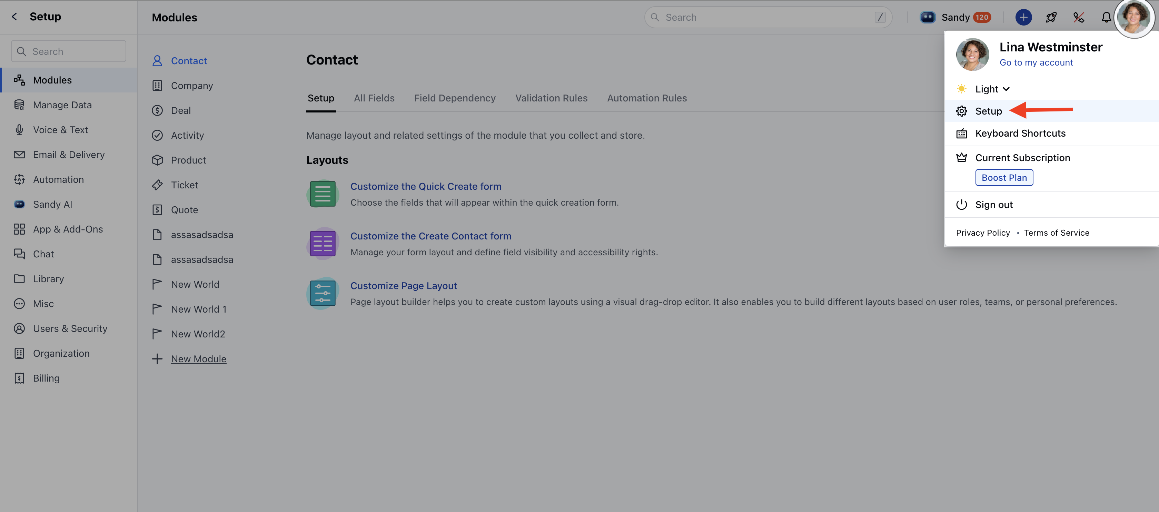Click the Create Contact form purple icon
Viewport: 1159px width, 512px height.
323,243
